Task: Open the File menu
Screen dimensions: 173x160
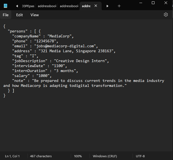Action: [x=6, y=15]
